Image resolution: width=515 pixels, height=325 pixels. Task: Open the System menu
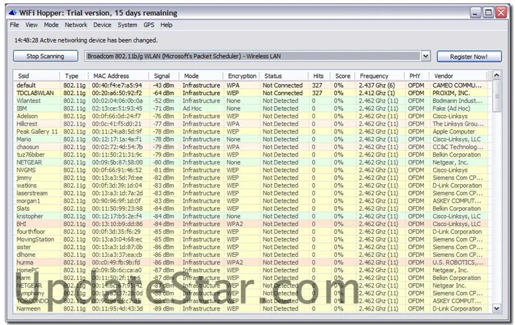point(127,25)
